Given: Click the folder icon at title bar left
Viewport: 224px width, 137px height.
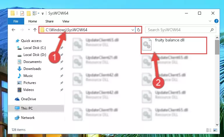Looking at the screenshot, I should [13, 13].
